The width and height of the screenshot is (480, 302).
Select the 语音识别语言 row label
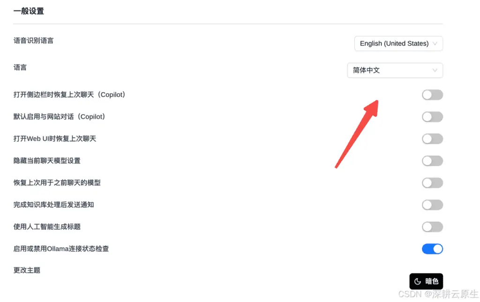(x=33, y=40)
